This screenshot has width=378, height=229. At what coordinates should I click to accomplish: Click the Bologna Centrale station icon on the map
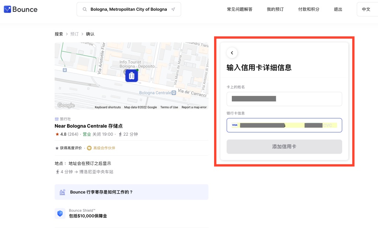pos(174,93)
